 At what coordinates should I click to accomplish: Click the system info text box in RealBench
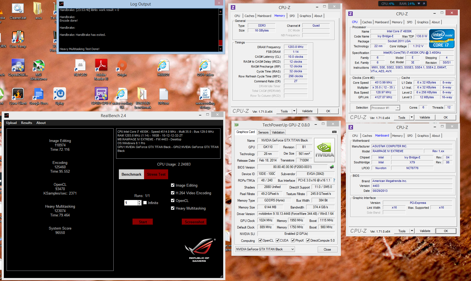[x=168, y=143]
